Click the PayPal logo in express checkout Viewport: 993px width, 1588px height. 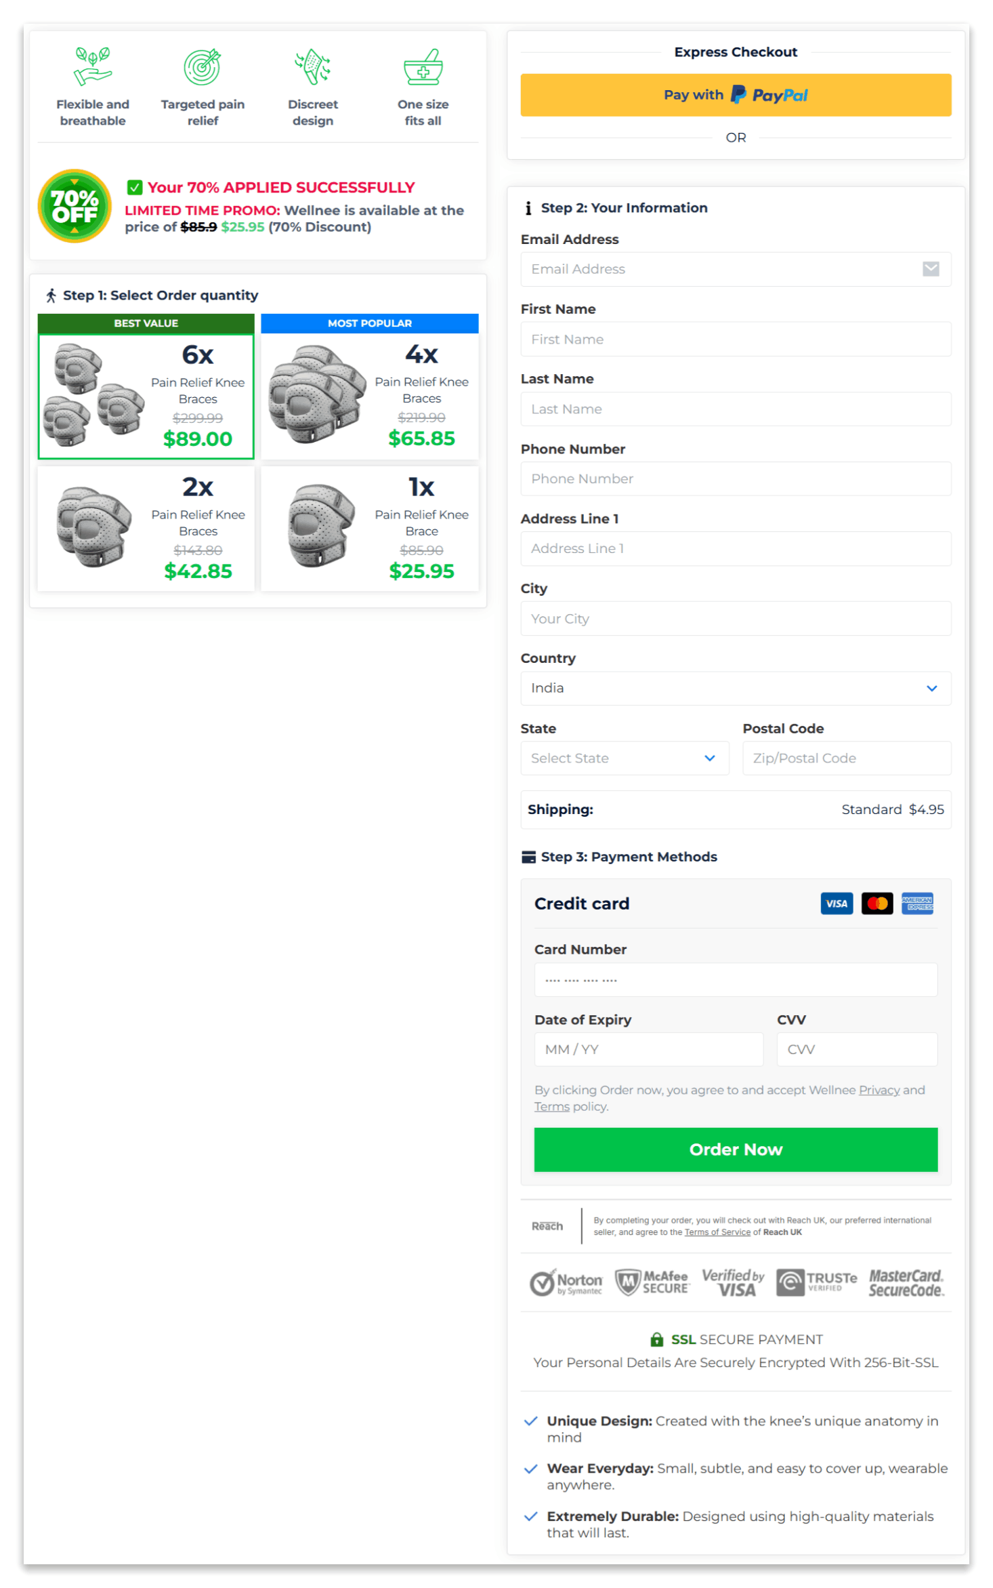coord(769,95)
